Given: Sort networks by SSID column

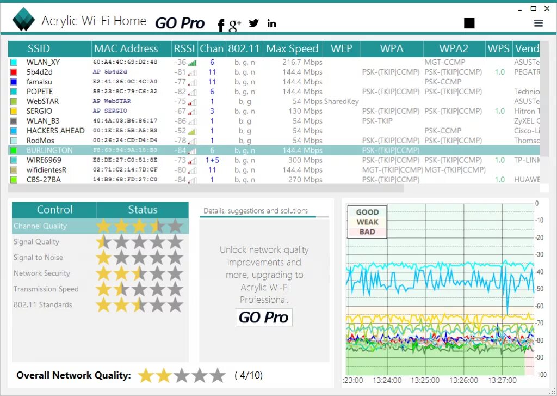Looking at the screenshot, I should (x=49, y=48).
